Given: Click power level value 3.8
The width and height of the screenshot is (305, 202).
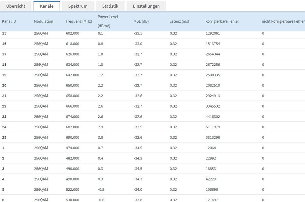Looking at the screenshot, I should click(x=100, y=138).
